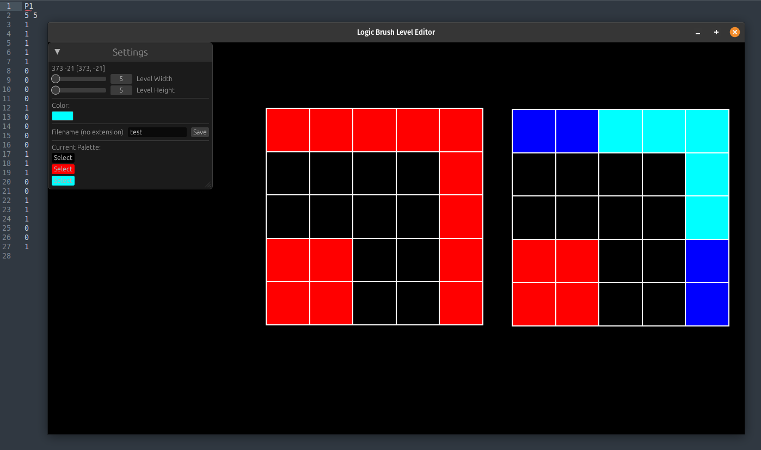The image size is (761, 450).
Task: Focus the Filename text field
Action: (x=157, y=132)
